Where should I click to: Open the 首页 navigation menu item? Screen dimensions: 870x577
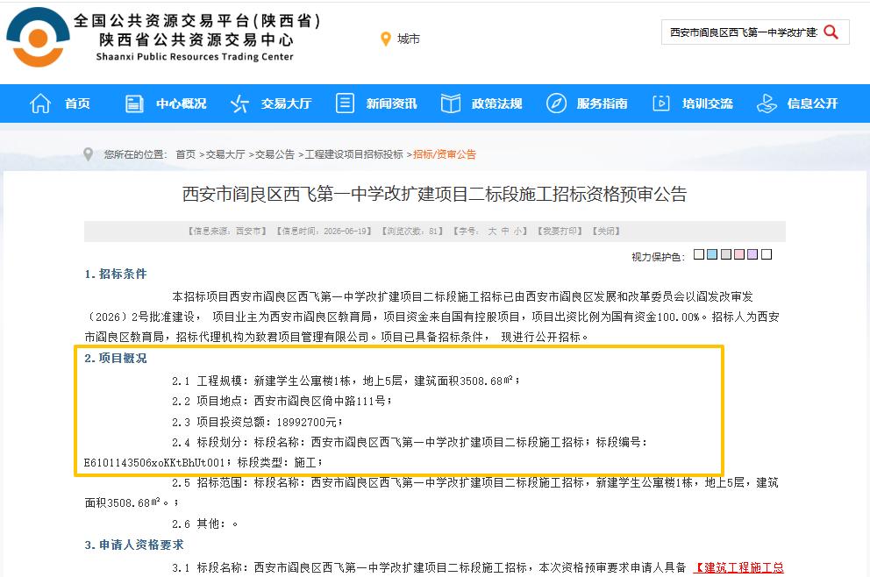click(x=77, y=103)
